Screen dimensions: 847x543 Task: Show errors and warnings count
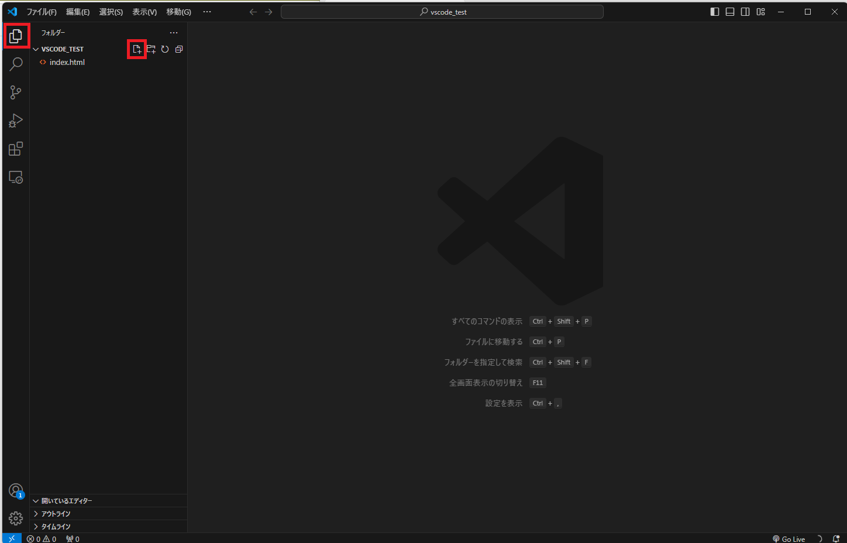tap(42, 539)
